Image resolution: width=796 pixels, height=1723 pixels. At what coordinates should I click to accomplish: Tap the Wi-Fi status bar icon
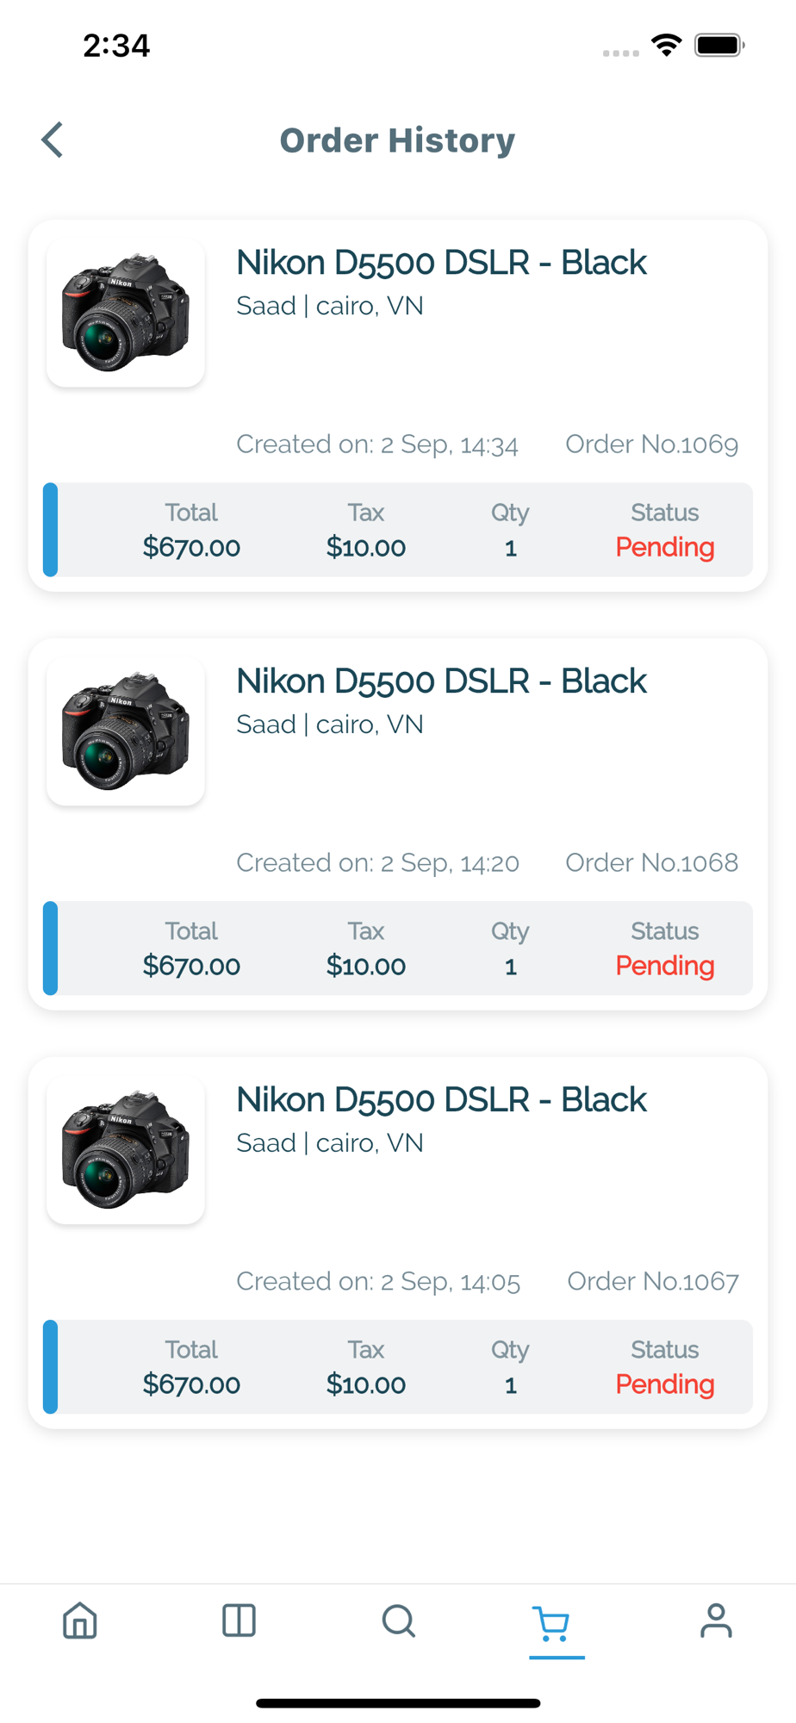(x=666, y=45)
